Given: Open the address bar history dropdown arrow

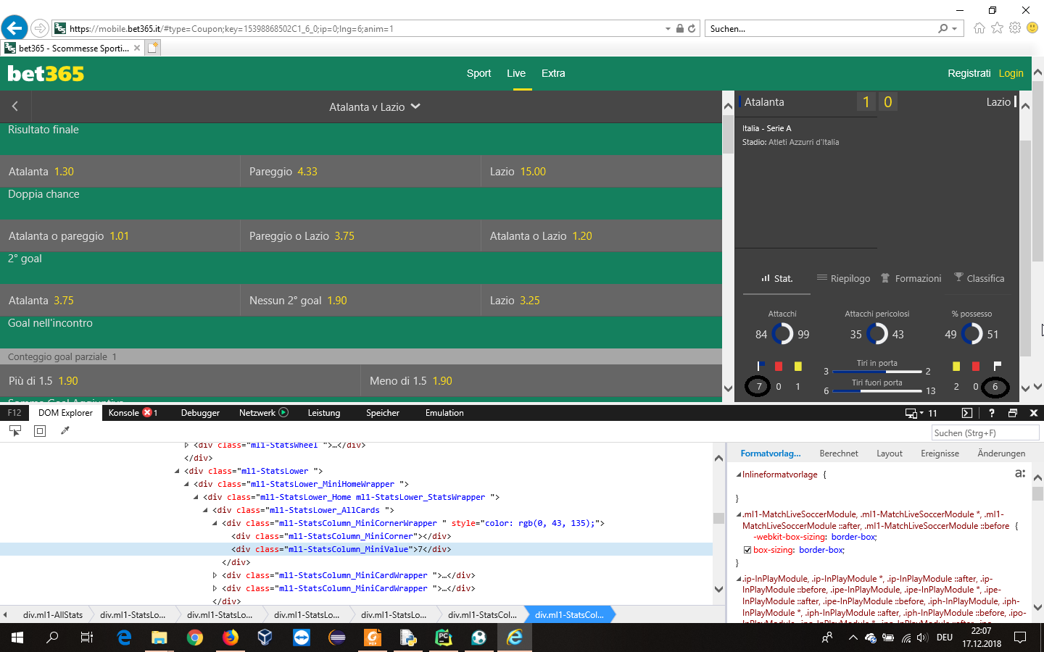Looking at the screenshot, I should pos(668,28).
